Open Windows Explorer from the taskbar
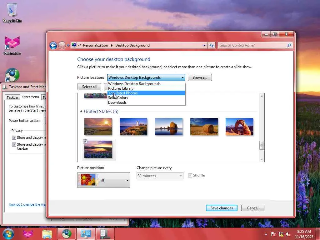Screen dimensions: 320x240 47,234
